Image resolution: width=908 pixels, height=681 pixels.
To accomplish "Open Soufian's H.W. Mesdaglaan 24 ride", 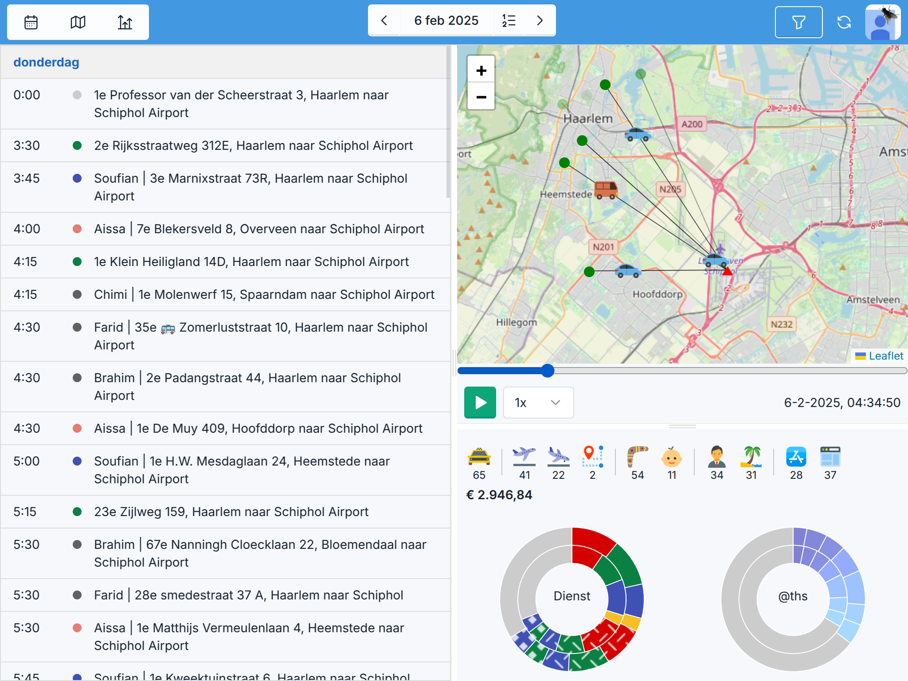I will coord(225,470).
